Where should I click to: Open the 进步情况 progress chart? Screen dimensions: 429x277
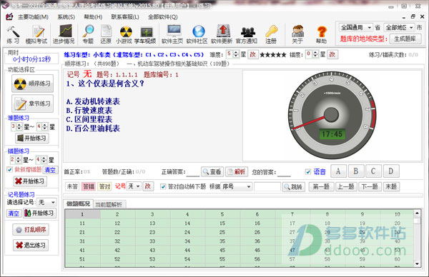(x=64, y=35)
